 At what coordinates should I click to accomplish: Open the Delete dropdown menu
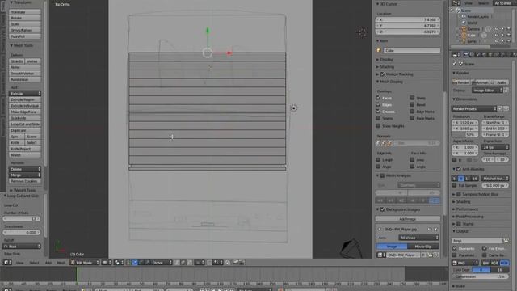[25, 169]
